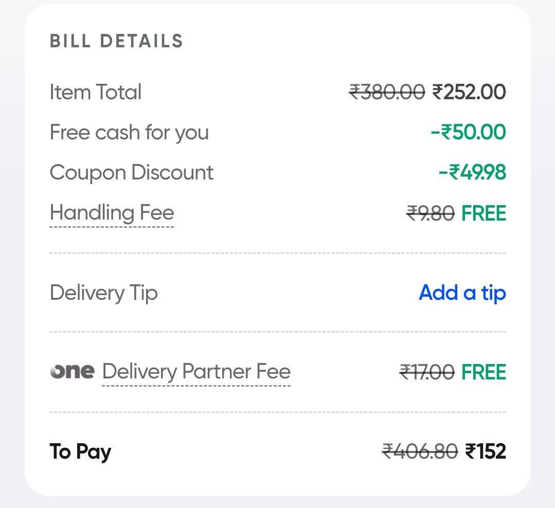Select the -₹50.00 free cash amount

click(468, 133)
